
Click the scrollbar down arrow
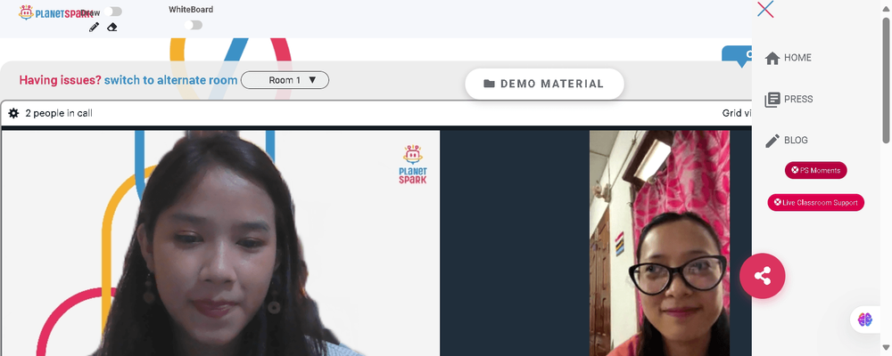[886, 347]
